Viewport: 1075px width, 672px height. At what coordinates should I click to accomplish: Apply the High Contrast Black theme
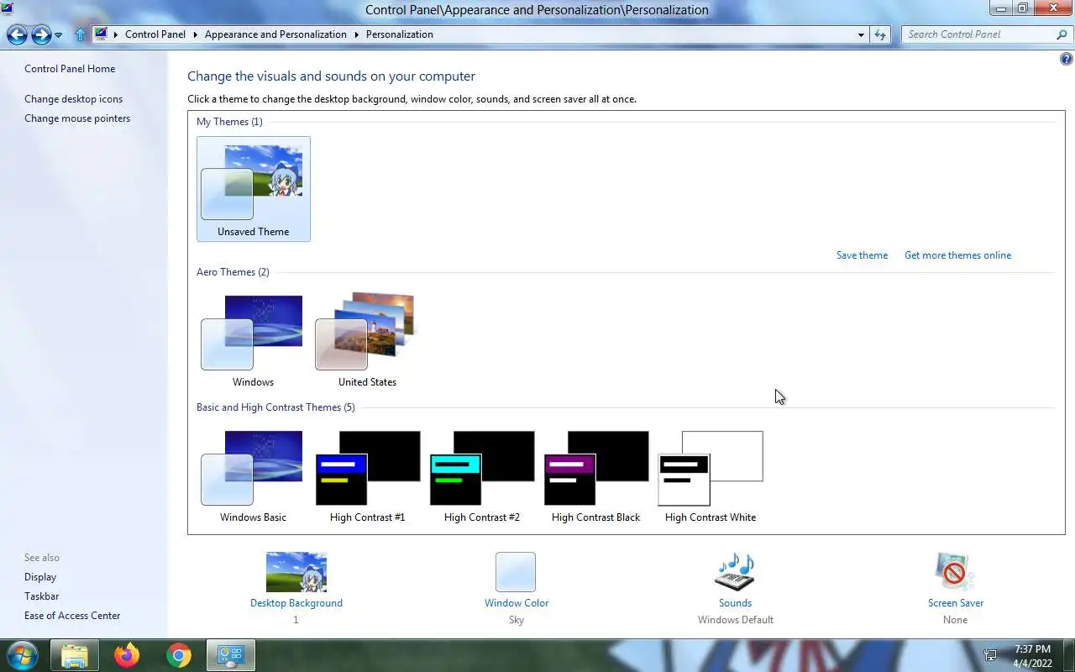(x=596, y=475)
